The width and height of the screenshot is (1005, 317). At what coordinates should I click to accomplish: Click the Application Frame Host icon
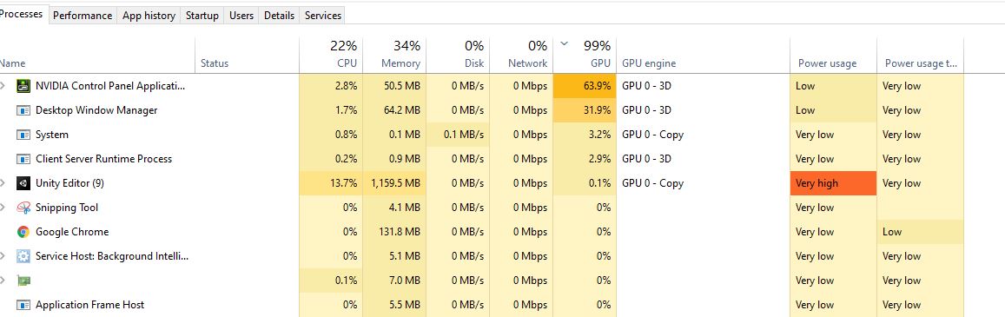point(23,305)
